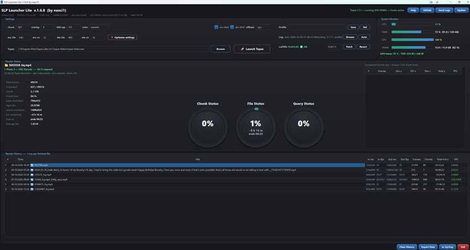Open the offload cpu selector
The width and height of the screenshot is (470, 250).
point(263,27)
